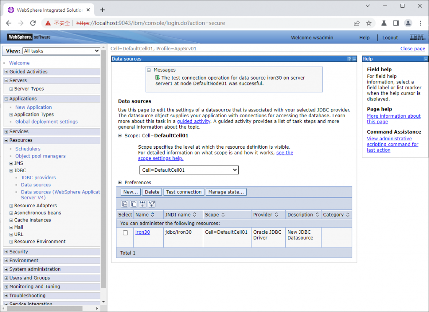Viewport: 429px width, 312px height.
Task: Sort by Category column arrows
Action: point(348,215)
